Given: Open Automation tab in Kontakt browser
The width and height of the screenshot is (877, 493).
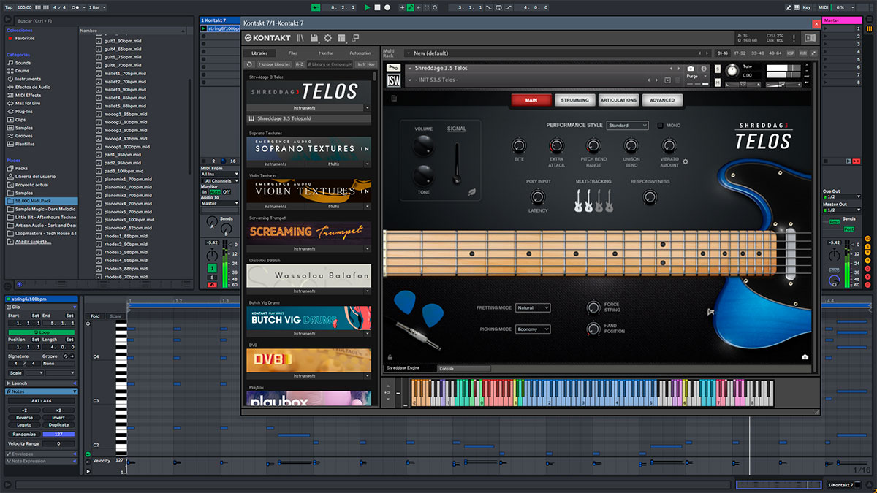Looking at the screenshot, I should tap(360, 53).
